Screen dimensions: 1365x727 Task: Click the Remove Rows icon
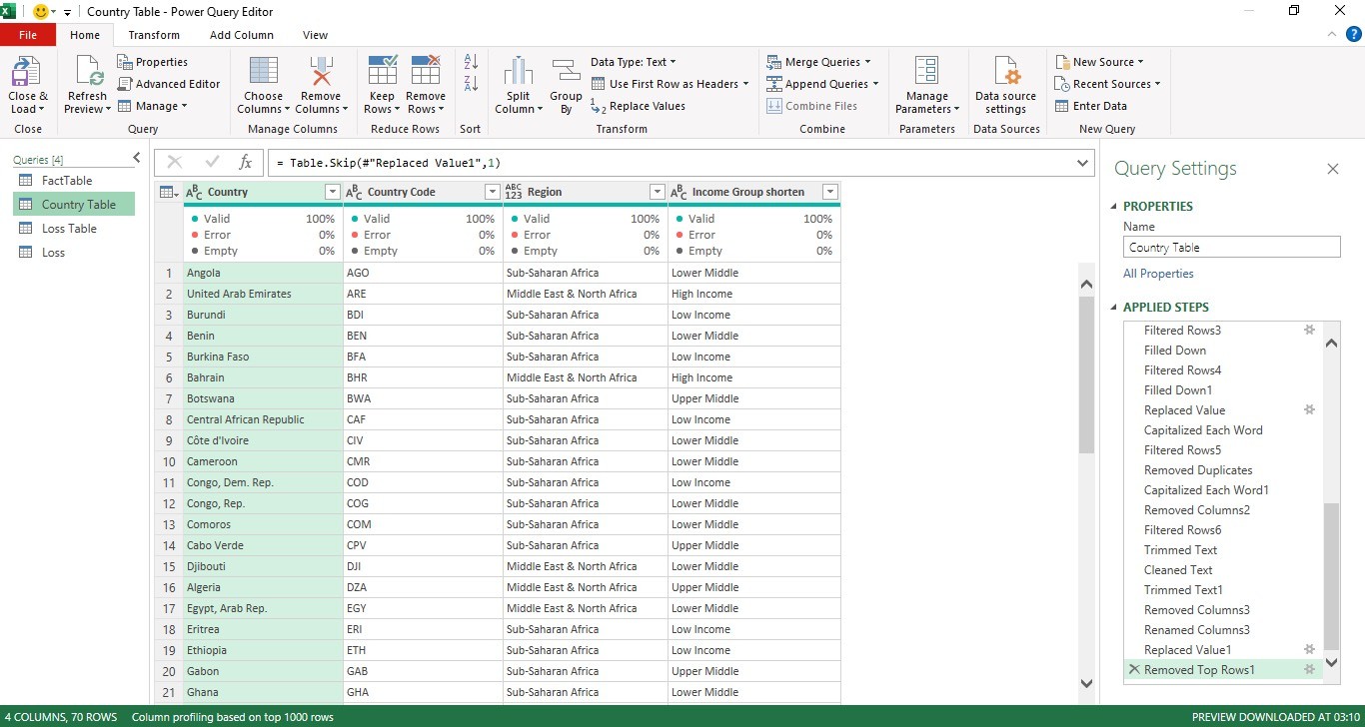pyautogui.click(x=426, y=72)
